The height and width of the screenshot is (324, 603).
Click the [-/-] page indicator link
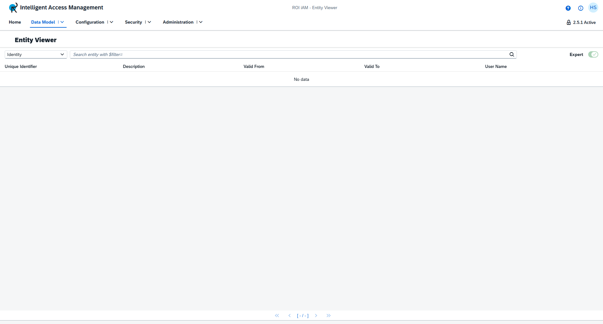tap(303, 316)
